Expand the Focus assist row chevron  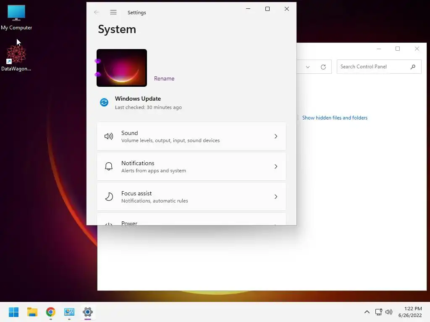276,197
